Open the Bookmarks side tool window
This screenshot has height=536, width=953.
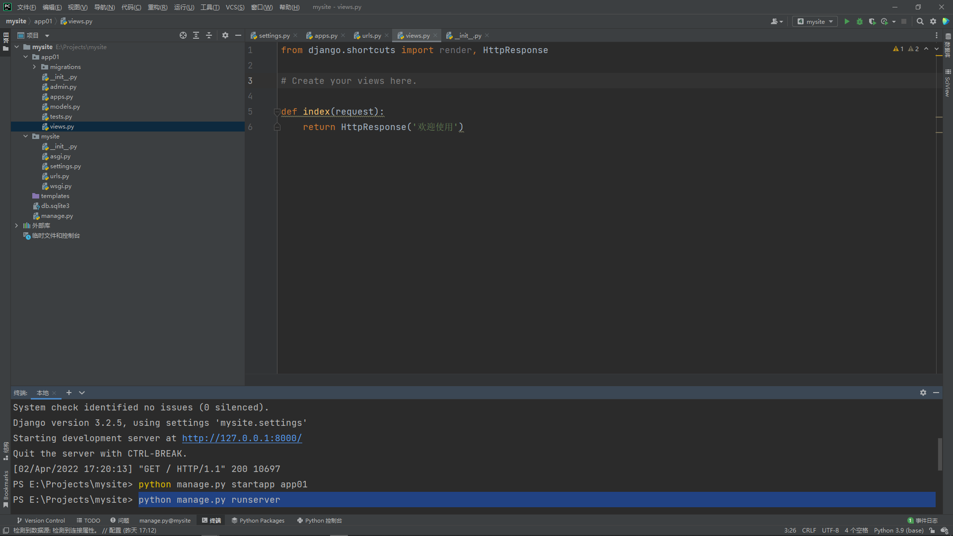tap(5, 489)
